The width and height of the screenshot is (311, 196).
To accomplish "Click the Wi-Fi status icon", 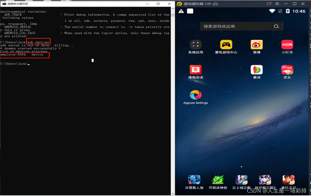I will (x=272, y=11).
